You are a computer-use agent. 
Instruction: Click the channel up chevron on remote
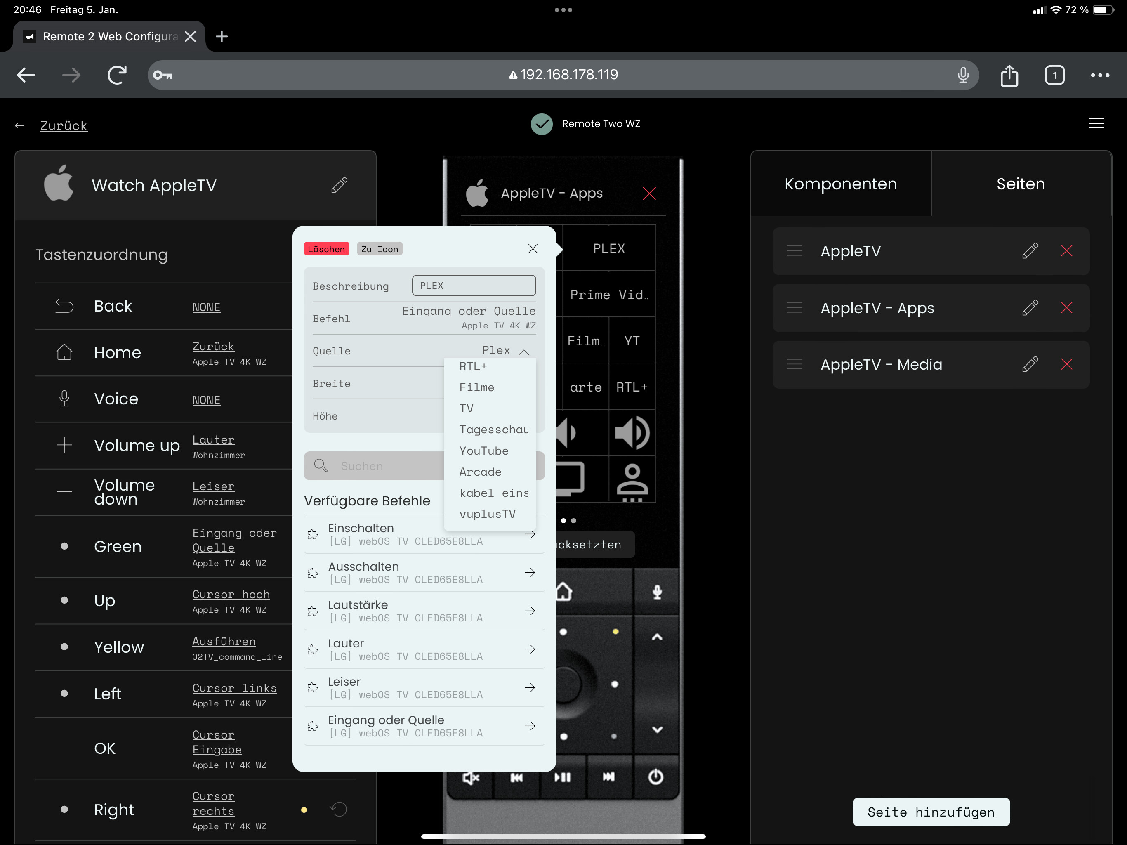[657, 637]
